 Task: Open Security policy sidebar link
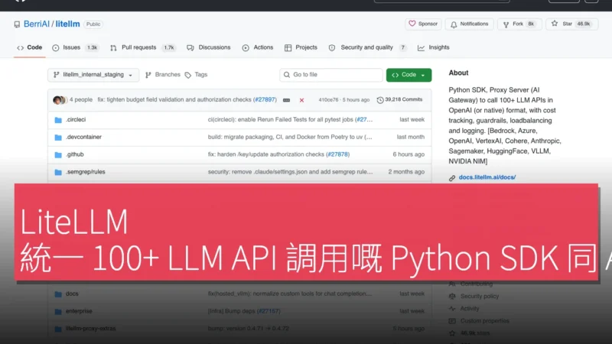click(x=480, y=297)
